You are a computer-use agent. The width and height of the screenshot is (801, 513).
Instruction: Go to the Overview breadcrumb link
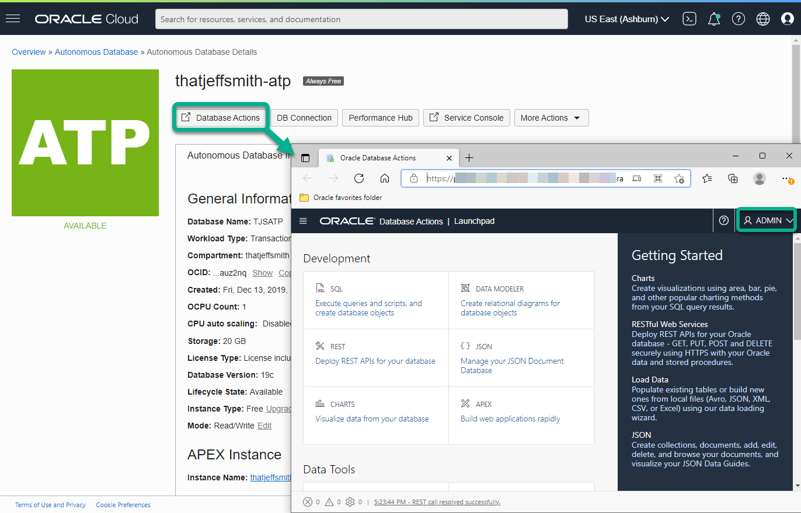29,52
